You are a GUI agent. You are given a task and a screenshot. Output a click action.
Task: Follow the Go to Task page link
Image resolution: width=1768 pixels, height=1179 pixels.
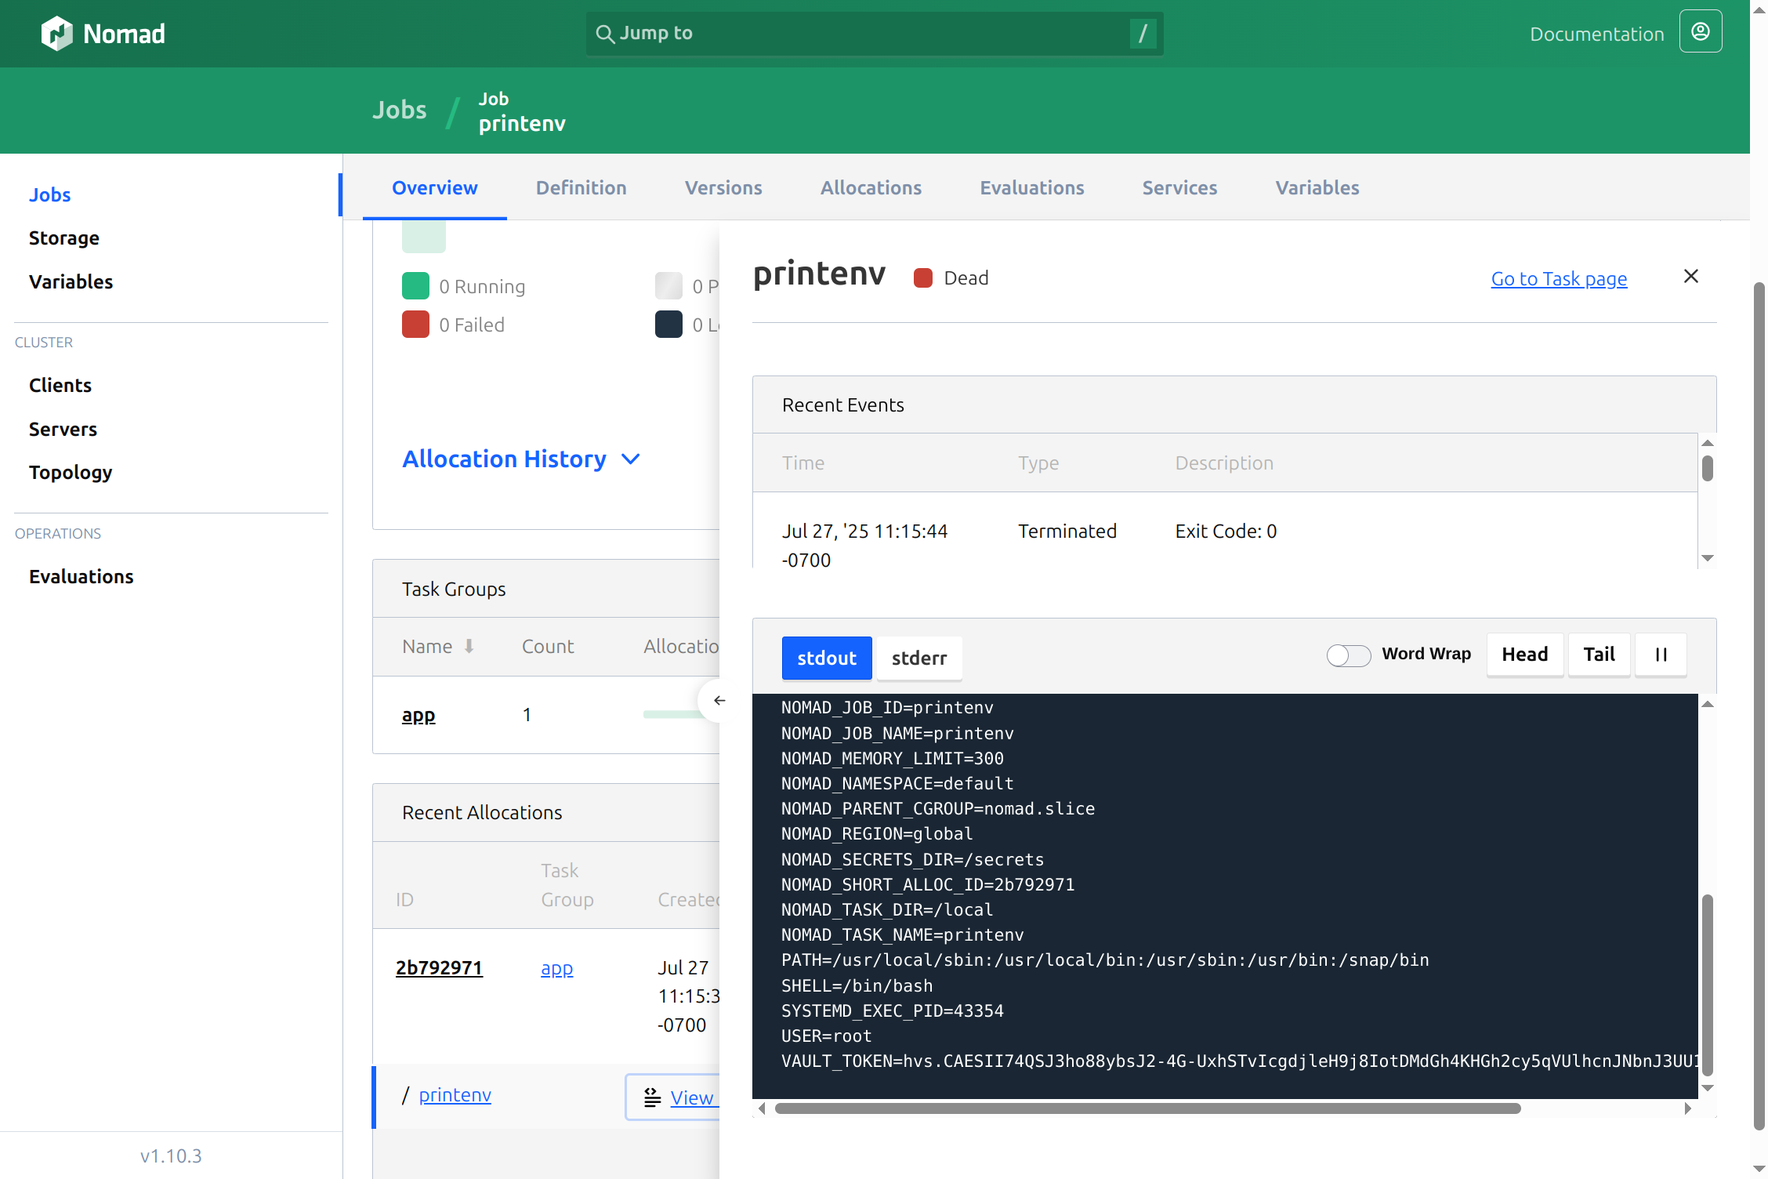(1559, 279)
